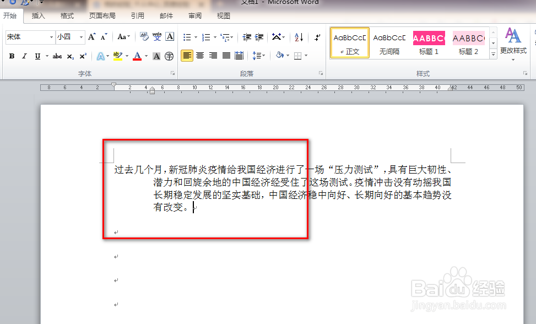Viewport: 536px width, 324px height.
Task: Open the Phonetic Guide (拼音指南) tool
Action: coord(157,36)
